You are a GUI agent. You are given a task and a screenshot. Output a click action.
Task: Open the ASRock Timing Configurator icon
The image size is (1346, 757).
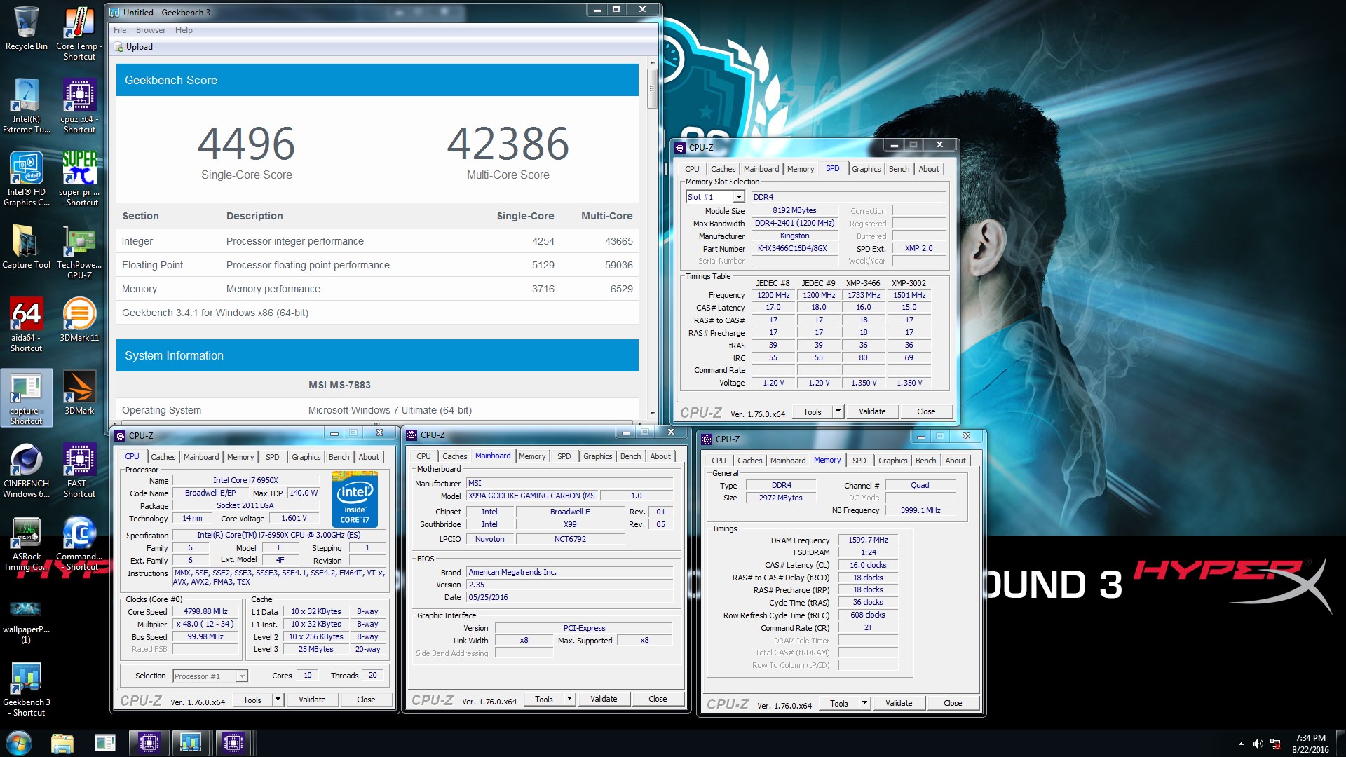click(x=27, y=544)
